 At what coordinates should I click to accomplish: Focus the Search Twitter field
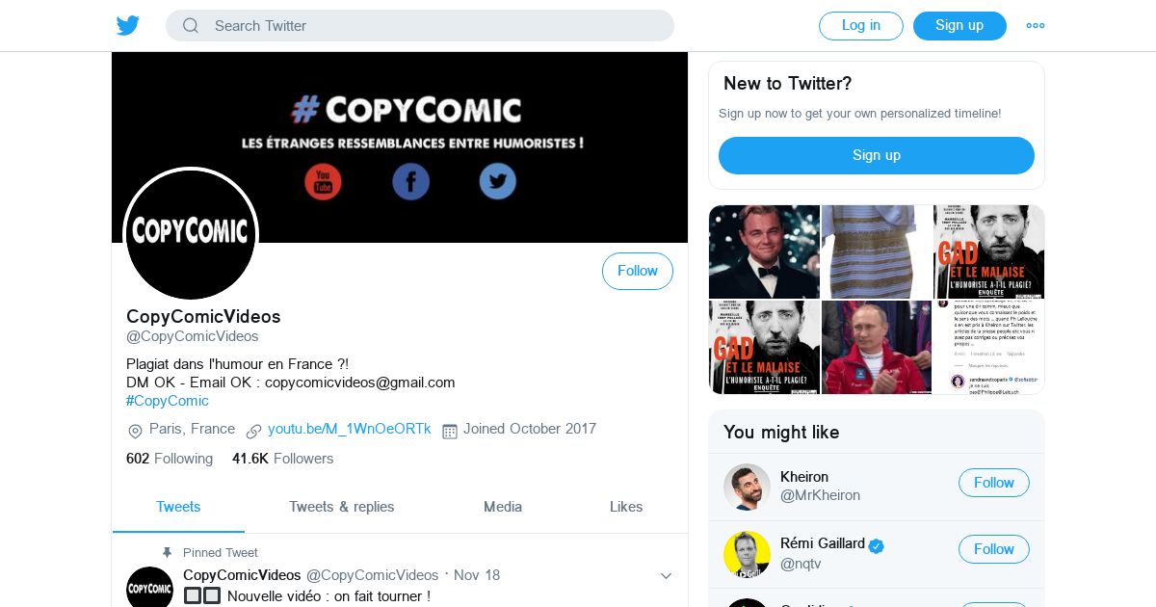coord(433,26)
